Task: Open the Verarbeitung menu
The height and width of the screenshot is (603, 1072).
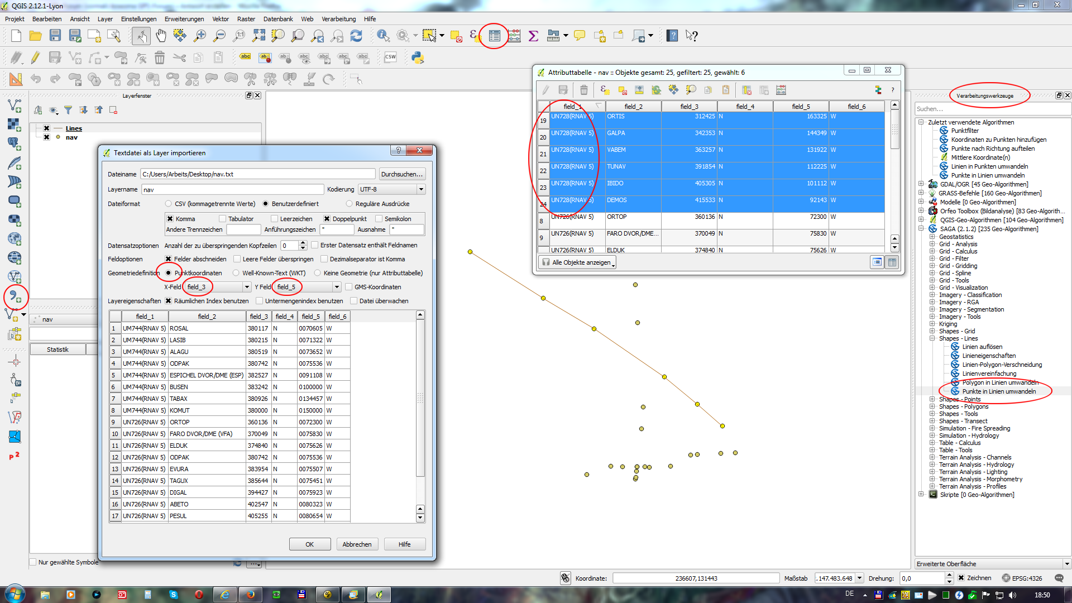Action: (338, 19)
